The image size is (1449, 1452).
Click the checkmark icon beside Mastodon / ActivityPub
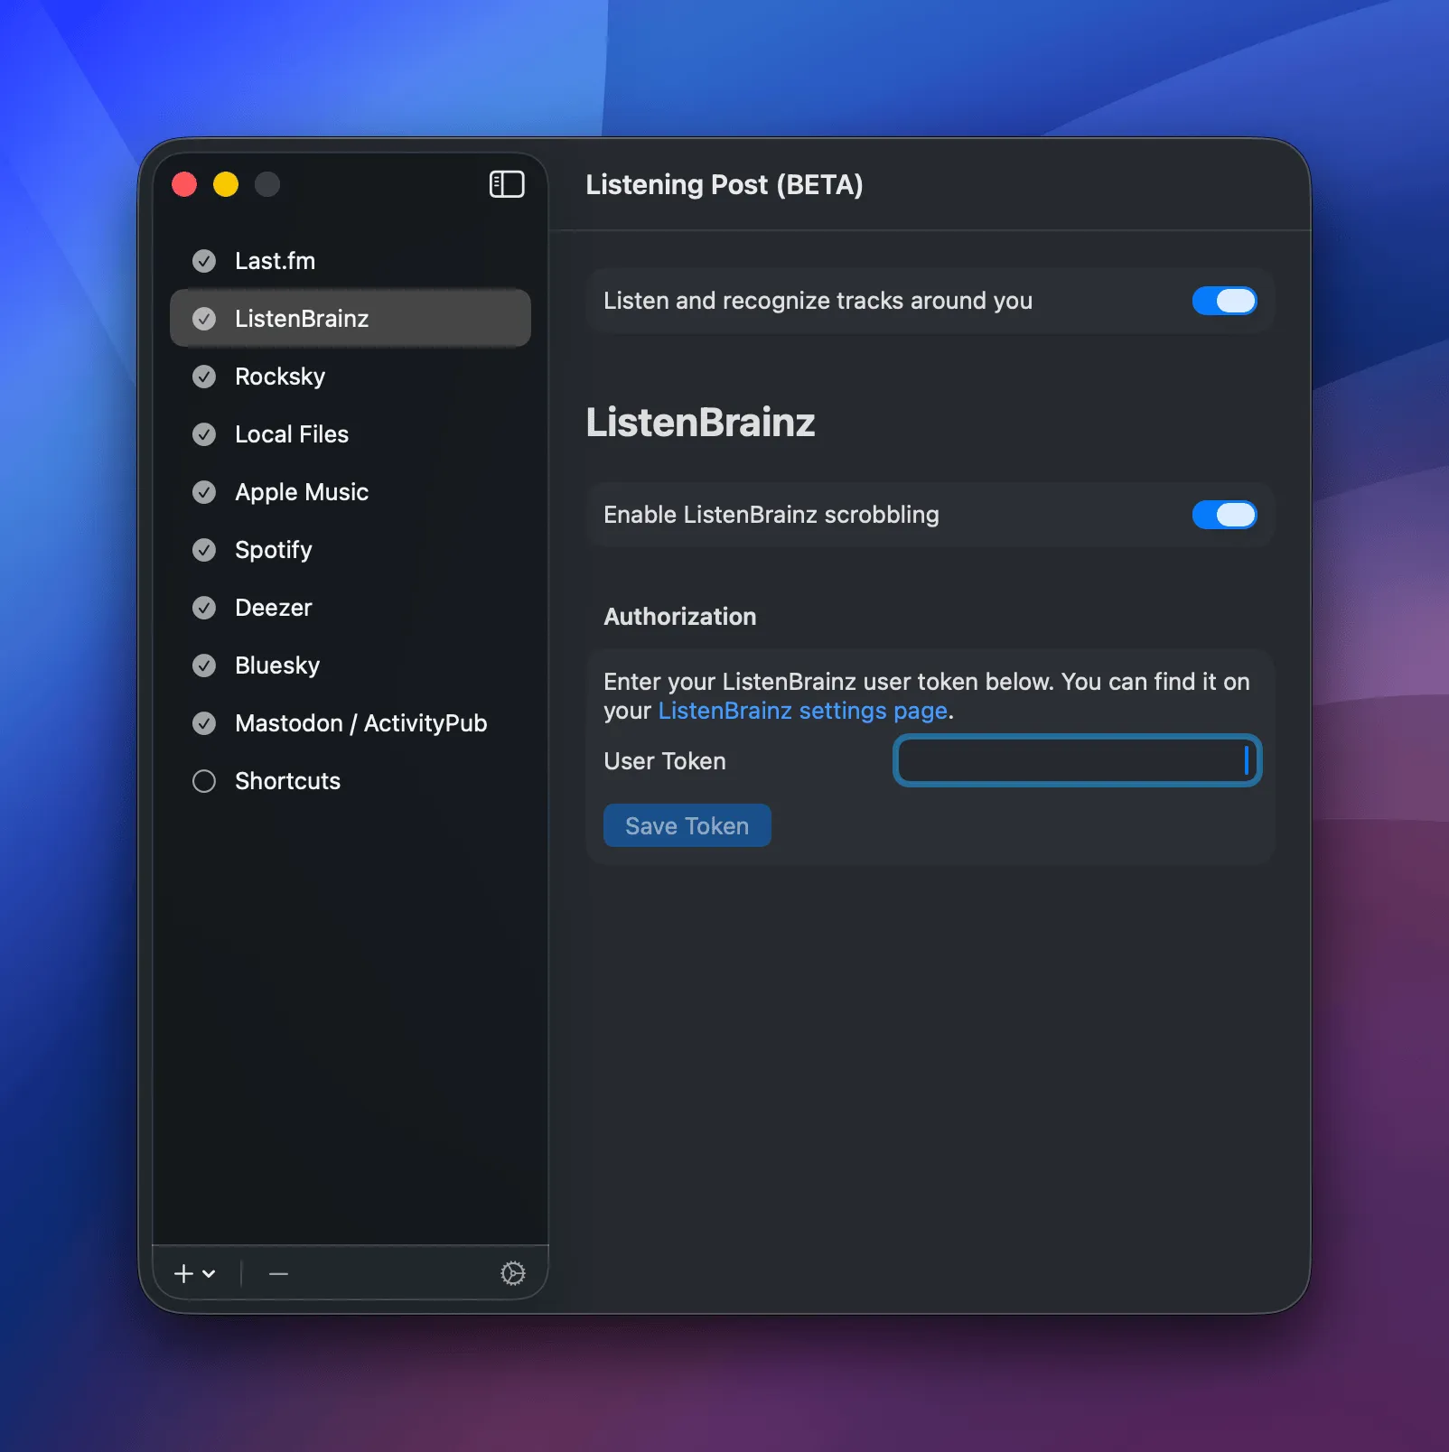tap(204, 723)
